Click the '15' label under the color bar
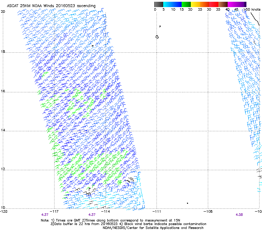 182,10
